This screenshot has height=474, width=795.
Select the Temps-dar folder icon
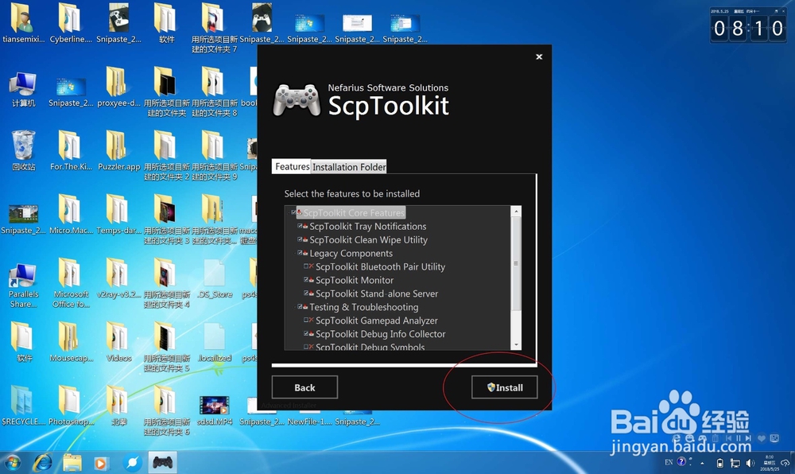tap(118, 215)
